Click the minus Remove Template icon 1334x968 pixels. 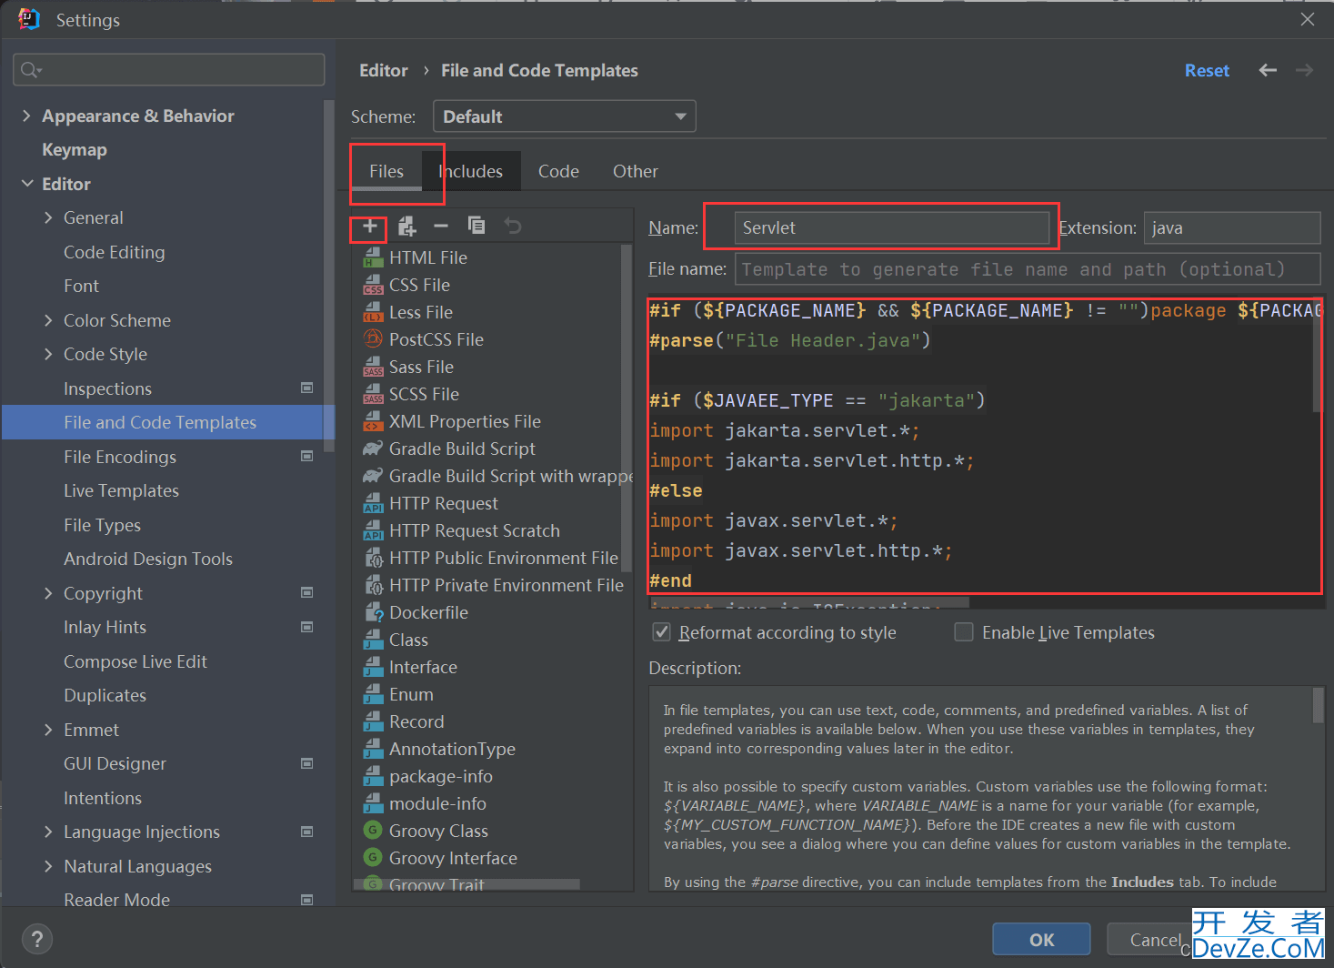441,226
